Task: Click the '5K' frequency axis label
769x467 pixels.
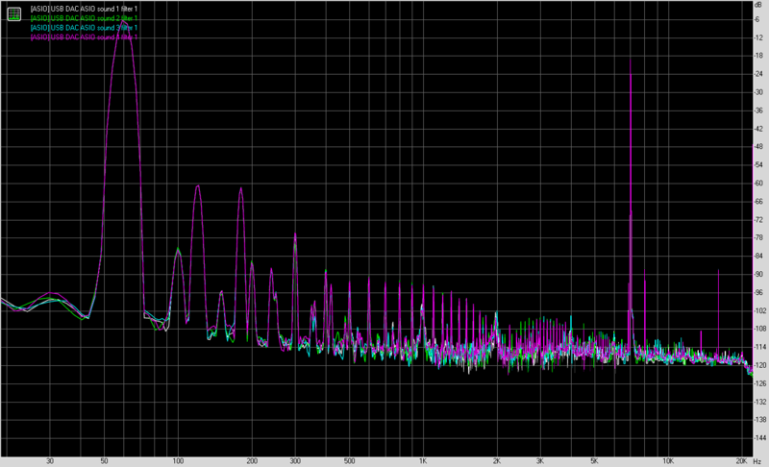Action: (594, 461)
